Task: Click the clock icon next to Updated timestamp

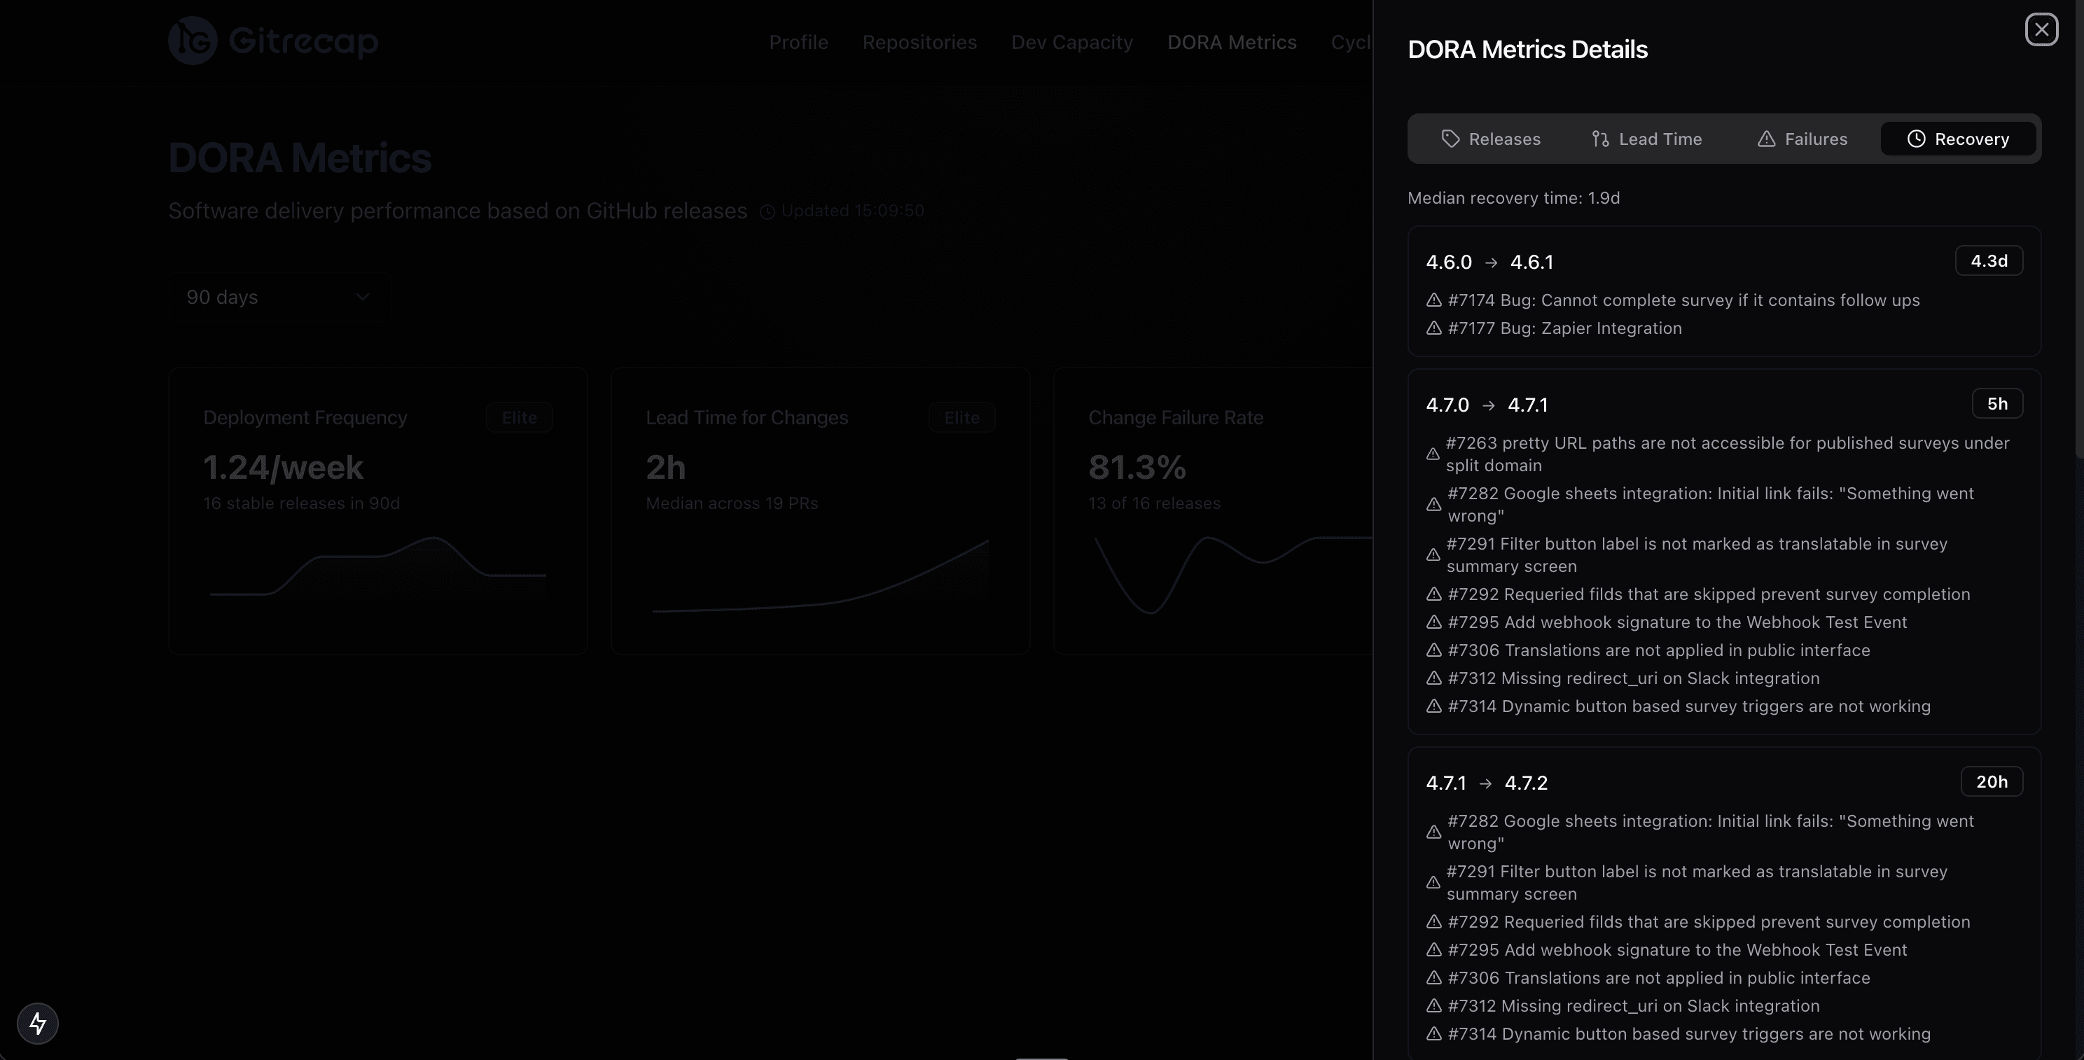Action: [x=766, y=211]
